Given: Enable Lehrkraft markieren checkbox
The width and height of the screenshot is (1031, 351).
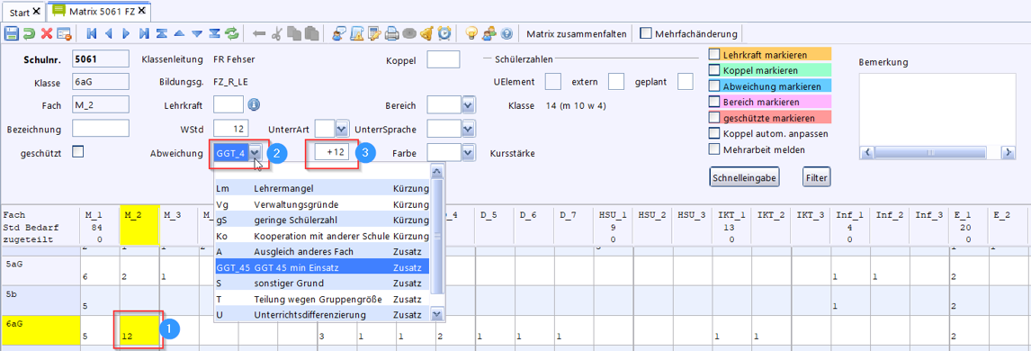Looking at the screenshot, I should point(714,55).
